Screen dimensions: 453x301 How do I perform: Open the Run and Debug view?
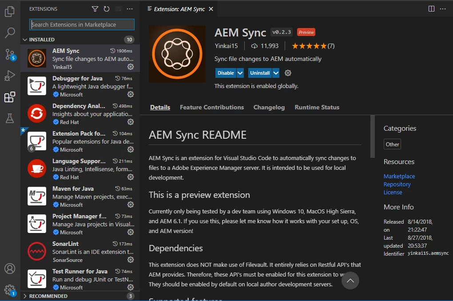coord(9,76)
